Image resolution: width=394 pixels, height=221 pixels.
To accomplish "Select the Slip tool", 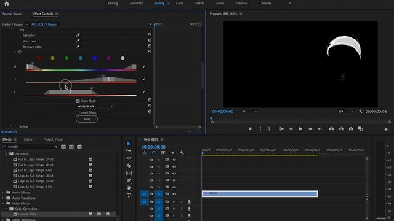I will 129,173.
